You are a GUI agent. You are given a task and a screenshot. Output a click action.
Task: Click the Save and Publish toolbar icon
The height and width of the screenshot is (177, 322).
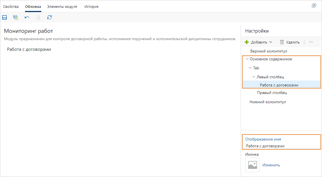(16, 17)
